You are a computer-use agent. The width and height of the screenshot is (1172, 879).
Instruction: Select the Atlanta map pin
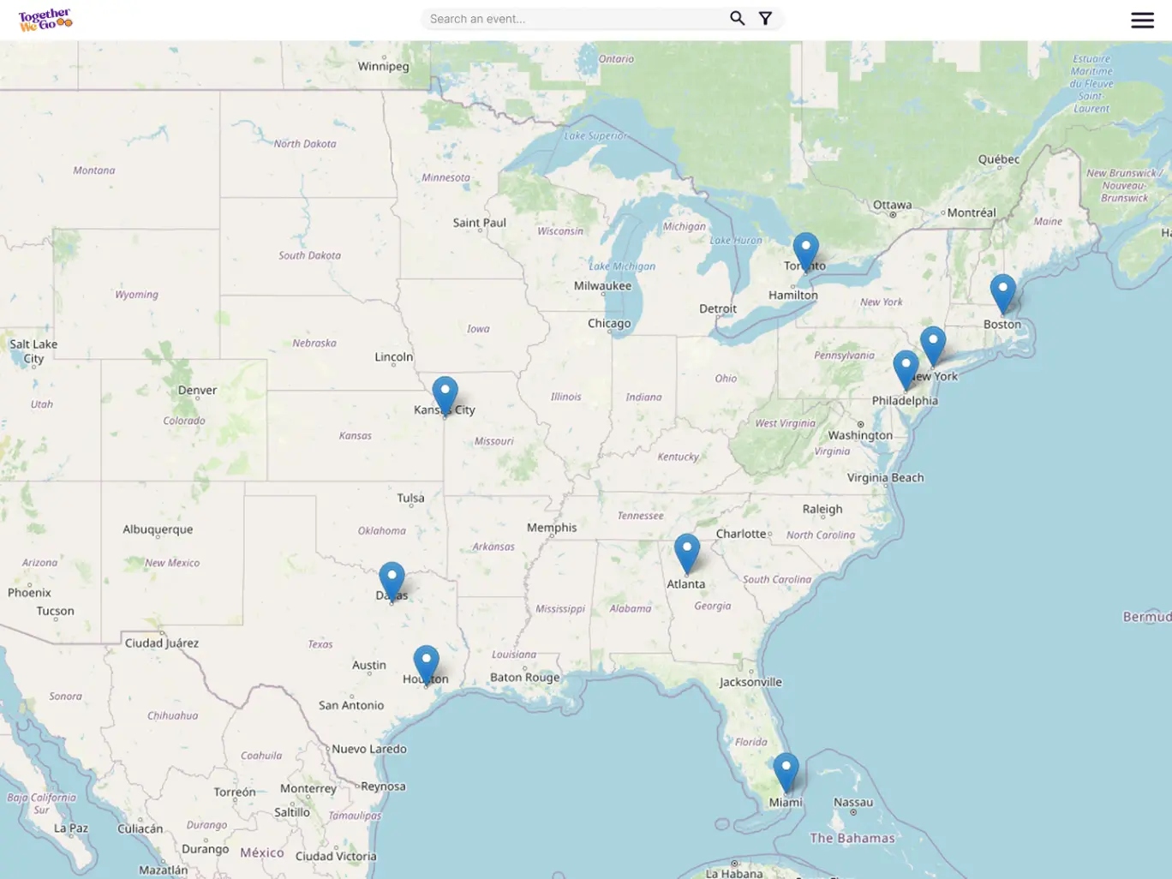[686, 552]
